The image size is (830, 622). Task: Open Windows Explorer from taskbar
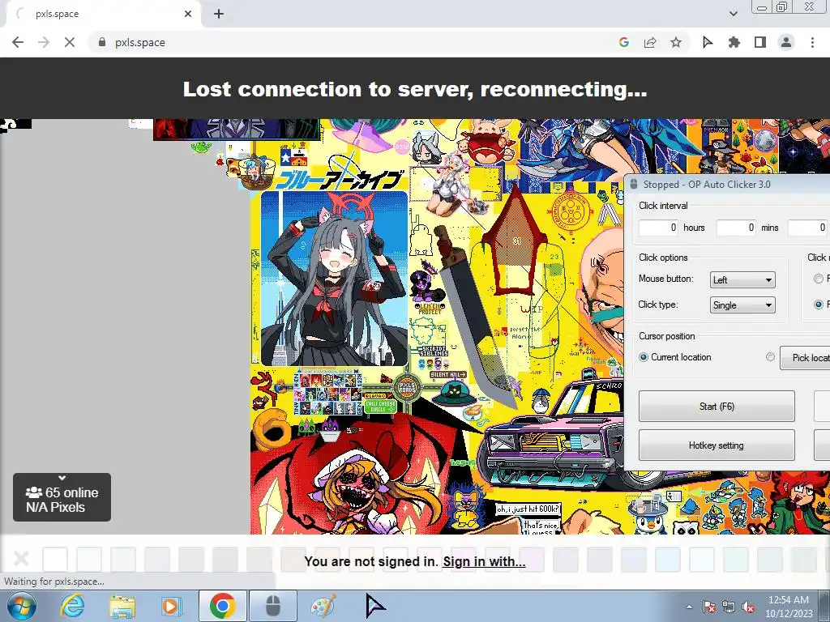[122, 606]
